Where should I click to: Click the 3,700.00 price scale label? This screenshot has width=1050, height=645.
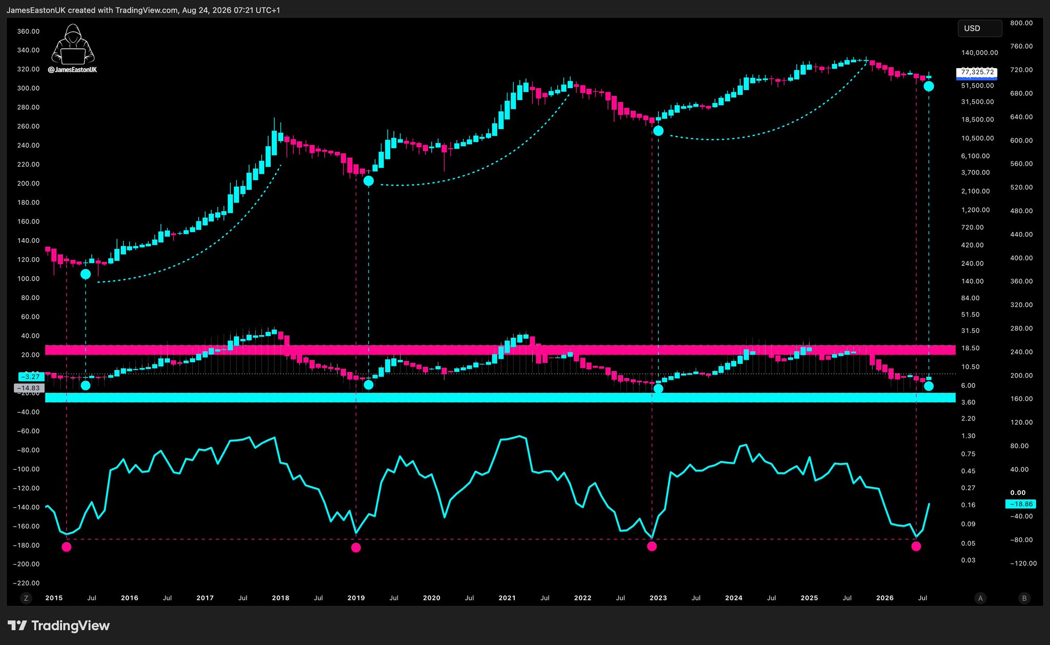(x=976, y=173)
